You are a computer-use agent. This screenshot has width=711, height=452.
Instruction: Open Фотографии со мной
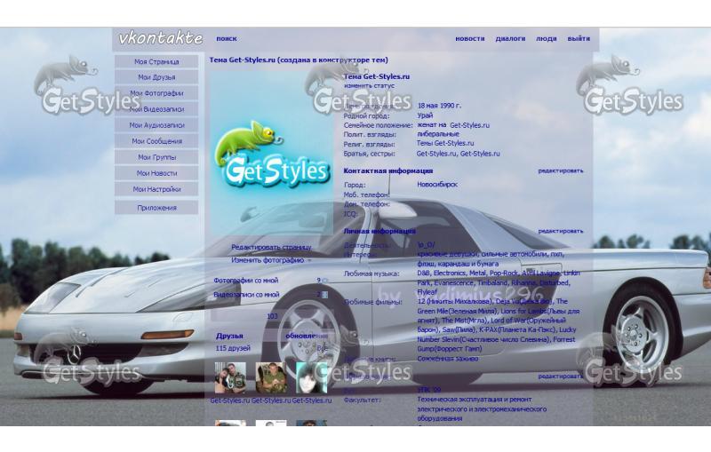point(246,281)
